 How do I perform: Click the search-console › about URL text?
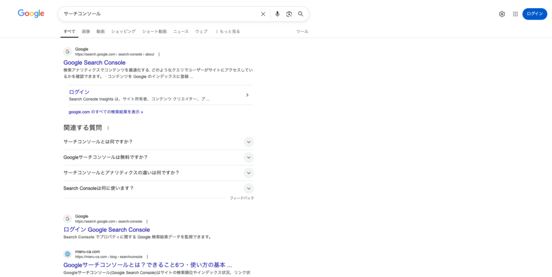pyautogui.click(x=114, y=54)
